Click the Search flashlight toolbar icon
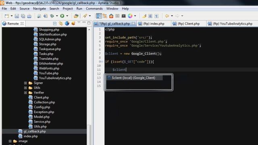 [85, 16]
